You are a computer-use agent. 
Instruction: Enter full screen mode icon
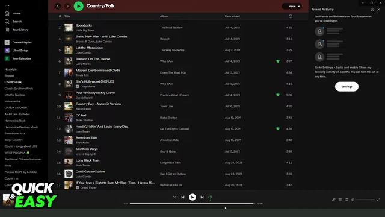pyautogui.click(x=378, y=200)
